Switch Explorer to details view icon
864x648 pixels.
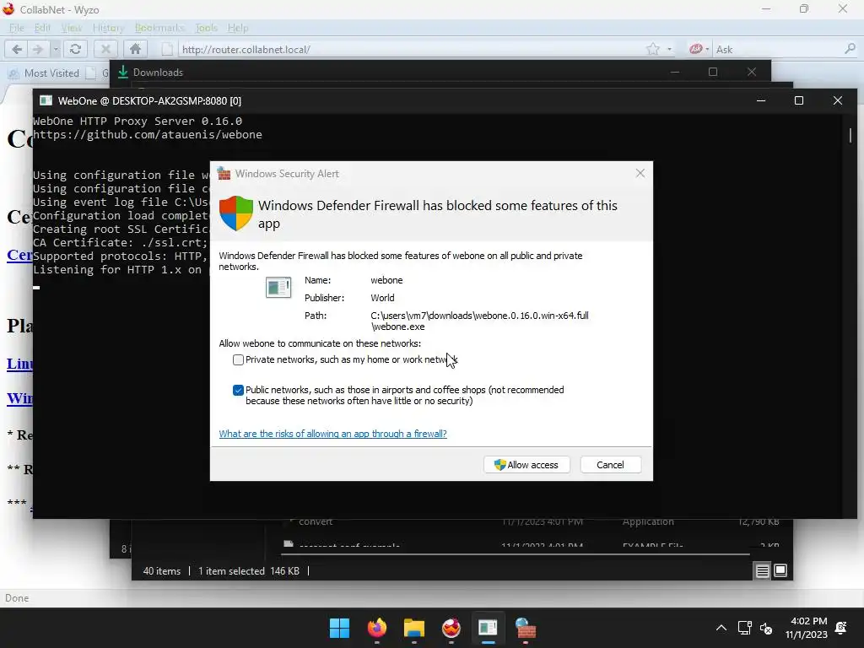(x=762, y=571)
